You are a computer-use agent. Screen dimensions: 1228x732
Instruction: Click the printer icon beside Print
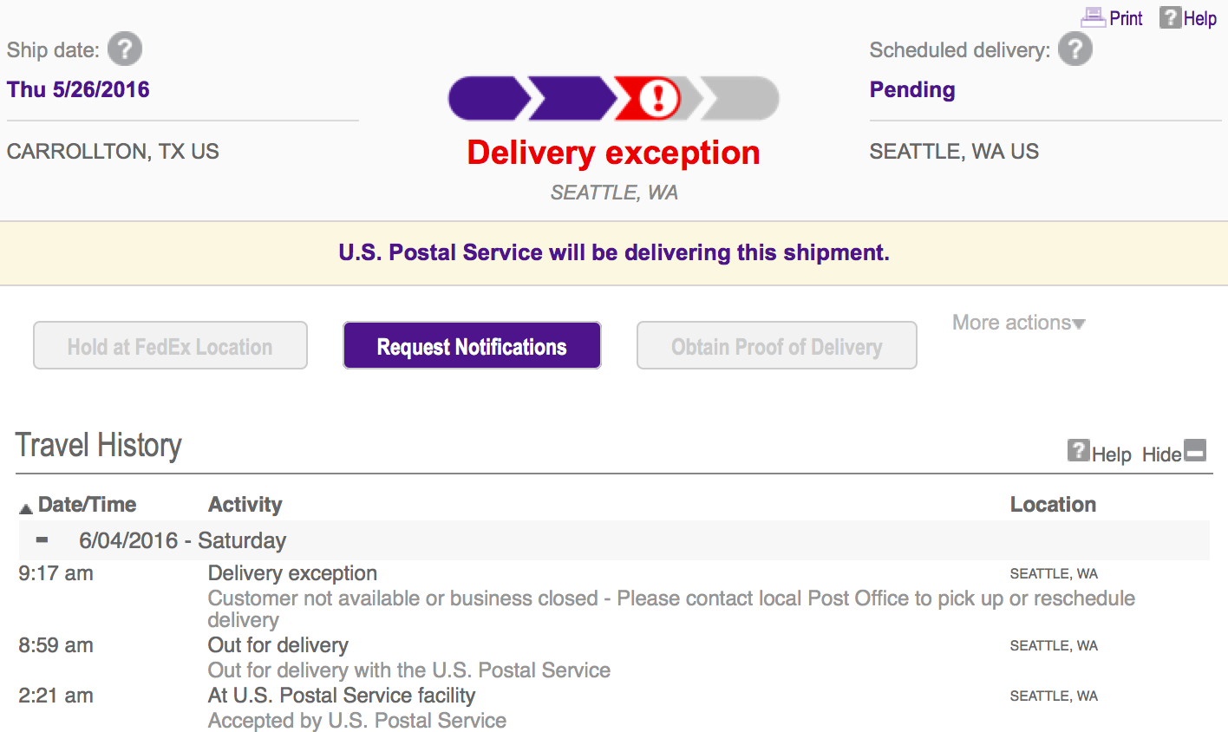coord(1093,17)
